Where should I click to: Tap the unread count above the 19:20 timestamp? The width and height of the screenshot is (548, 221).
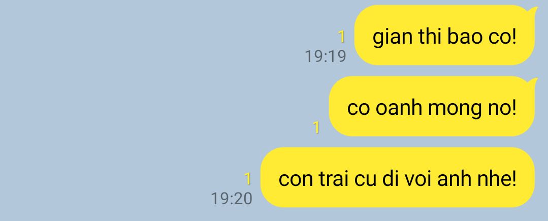tap(247, 179)
